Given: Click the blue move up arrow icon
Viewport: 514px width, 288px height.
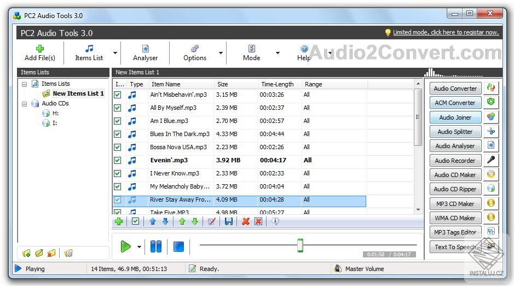Looking at the screenshot, I should pos(152,221).
